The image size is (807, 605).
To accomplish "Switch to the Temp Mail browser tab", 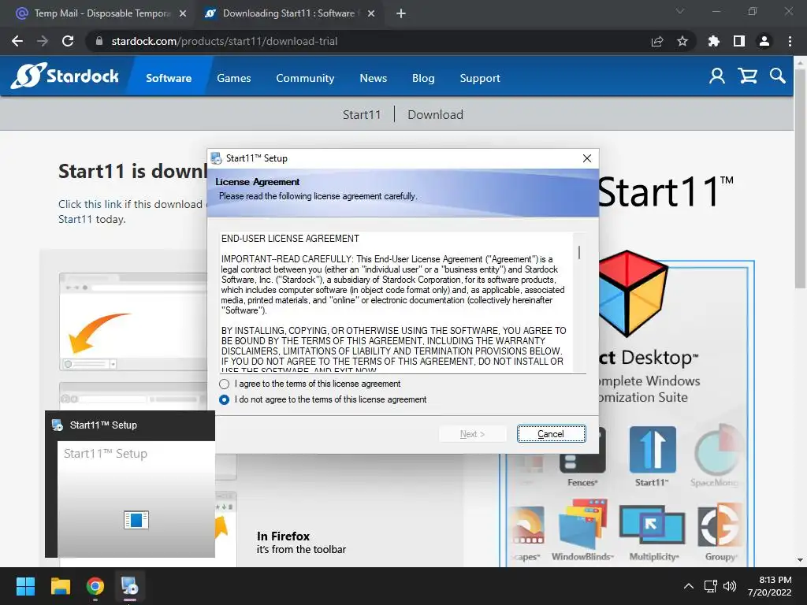I will click(x=101, y=13).
